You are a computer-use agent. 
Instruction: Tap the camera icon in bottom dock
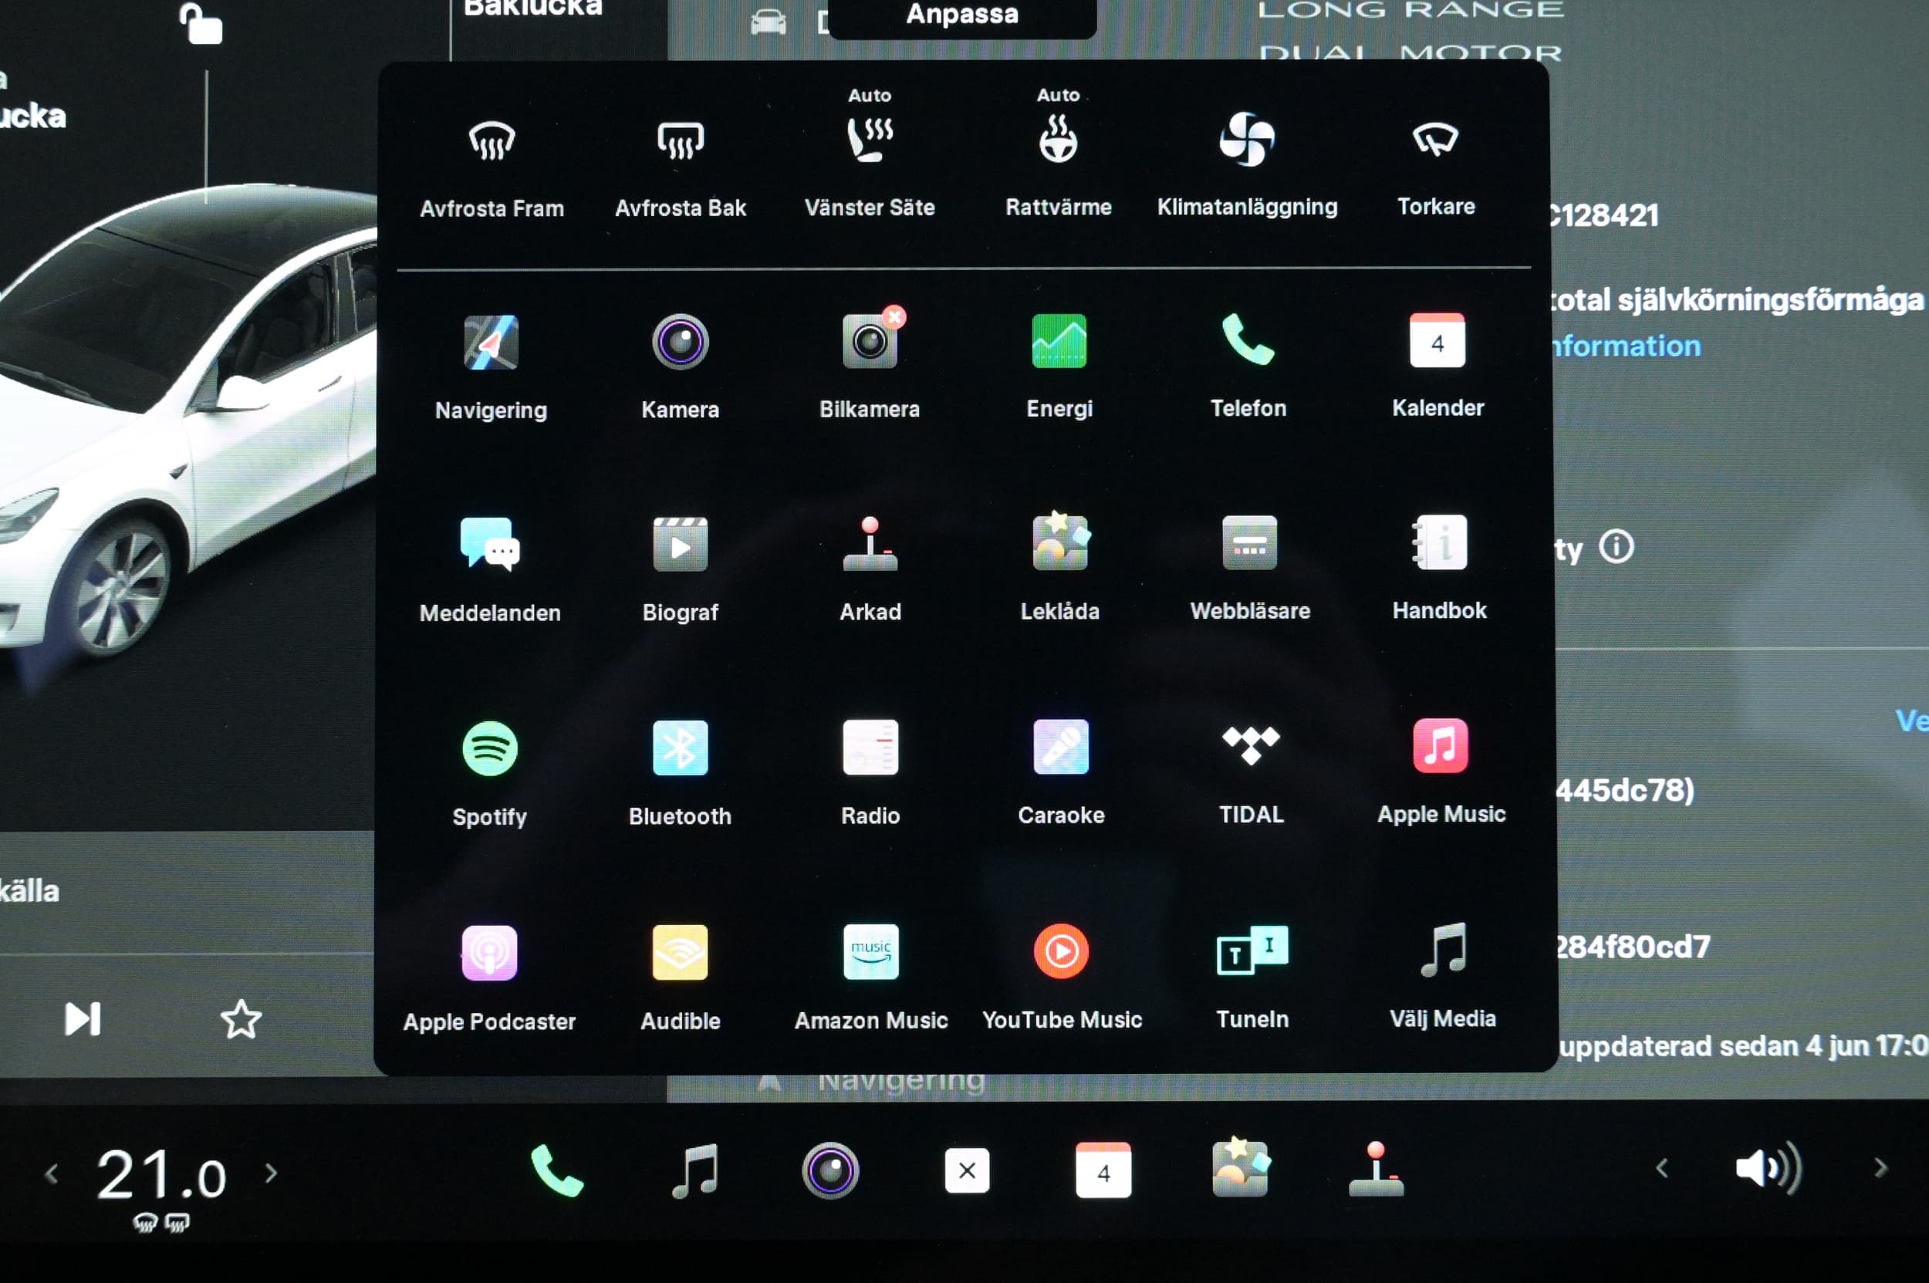point(830,1170)
